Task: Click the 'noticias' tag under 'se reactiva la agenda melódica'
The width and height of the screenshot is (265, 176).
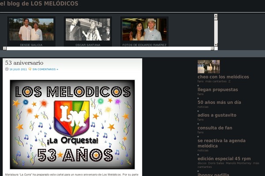Action: click(x=203, y=150)
